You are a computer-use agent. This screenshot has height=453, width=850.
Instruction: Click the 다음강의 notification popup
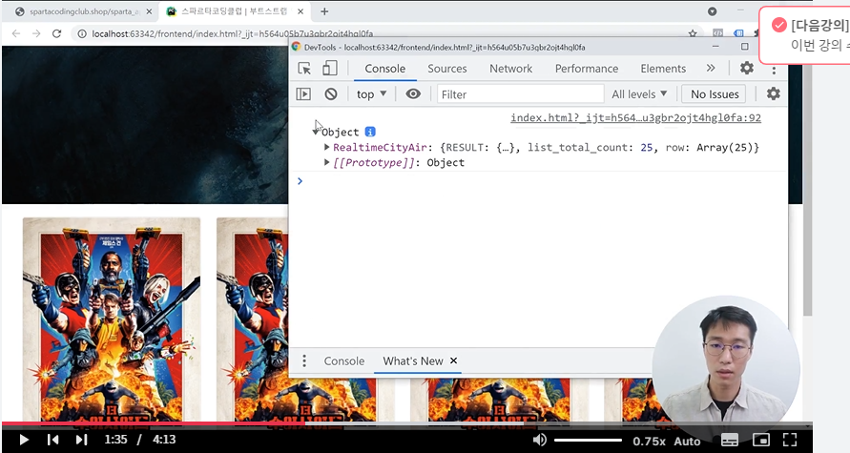[804, 35]
